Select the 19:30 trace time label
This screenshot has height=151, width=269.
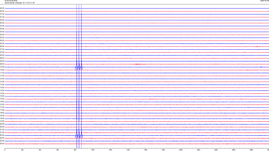pyautogui.click(x=2, y=121)
